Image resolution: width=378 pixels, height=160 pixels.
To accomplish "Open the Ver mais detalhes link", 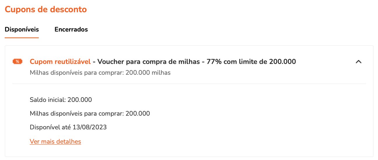I will tap(55, 142).
